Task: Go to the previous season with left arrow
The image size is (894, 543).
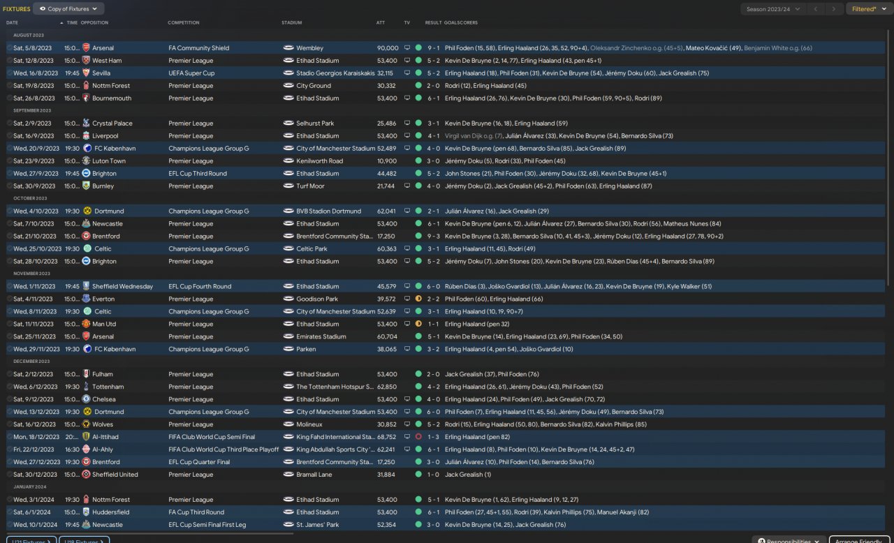Action: click(x=816, y=9)
